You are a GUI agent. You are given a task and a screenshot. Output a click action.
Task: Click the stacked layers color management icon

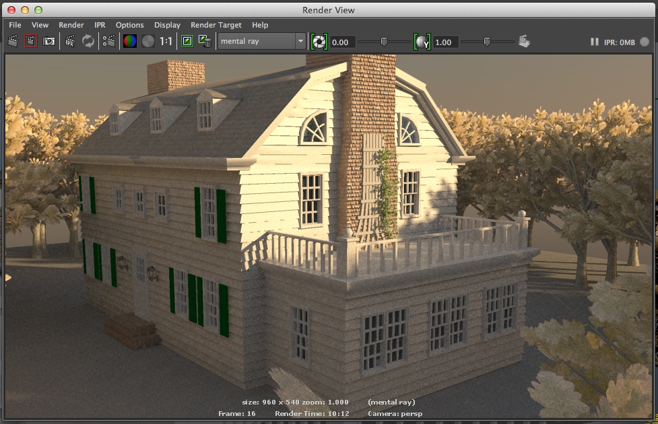pos(524,41)
